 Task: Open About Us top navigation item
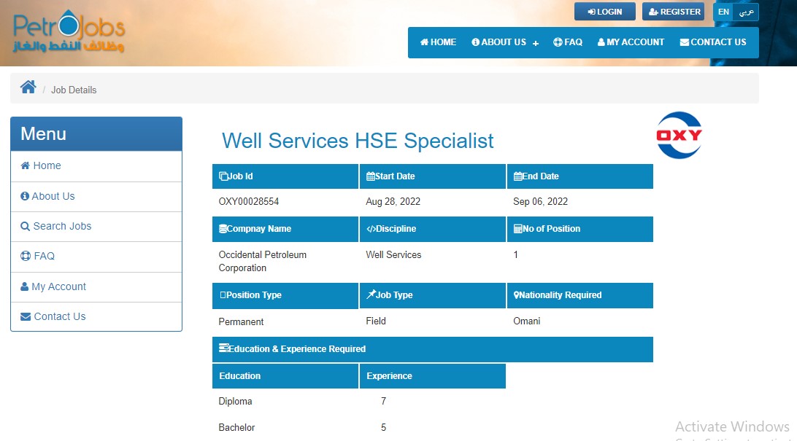499,42
